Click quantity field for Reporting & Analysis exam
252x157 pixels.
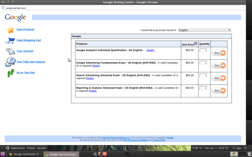coord(203,88)
